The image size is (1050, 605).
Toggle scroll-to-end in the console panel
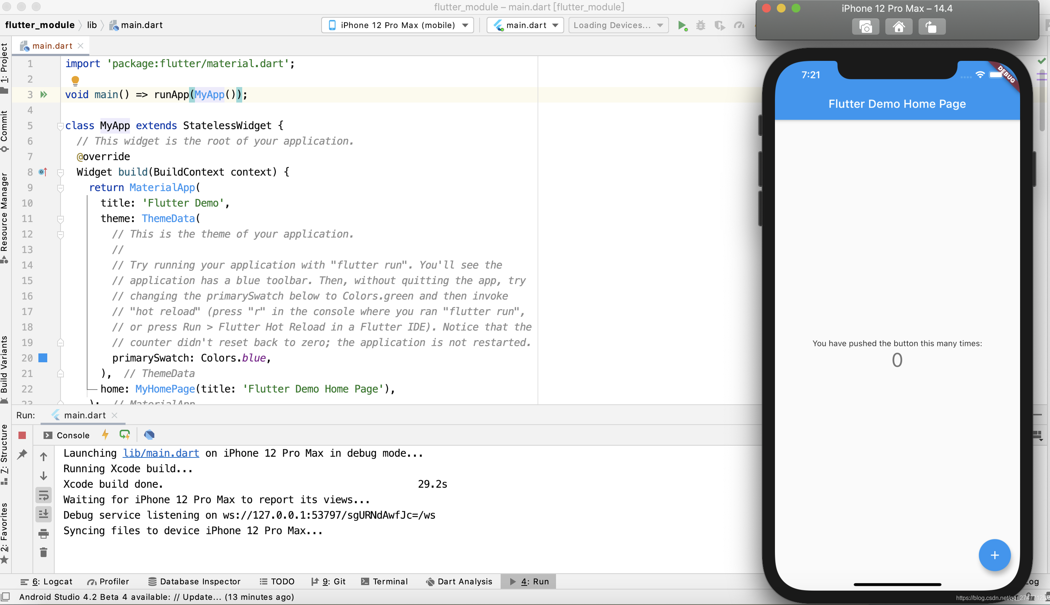(44, 514)
